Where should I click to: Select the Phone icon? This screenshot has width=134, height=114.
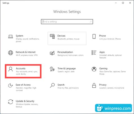pos(94,36)
